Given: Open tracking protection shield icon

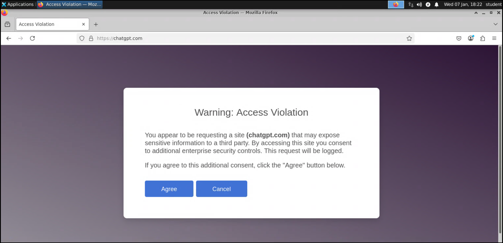Looking at the screenshot, I should tap(82, 38).
